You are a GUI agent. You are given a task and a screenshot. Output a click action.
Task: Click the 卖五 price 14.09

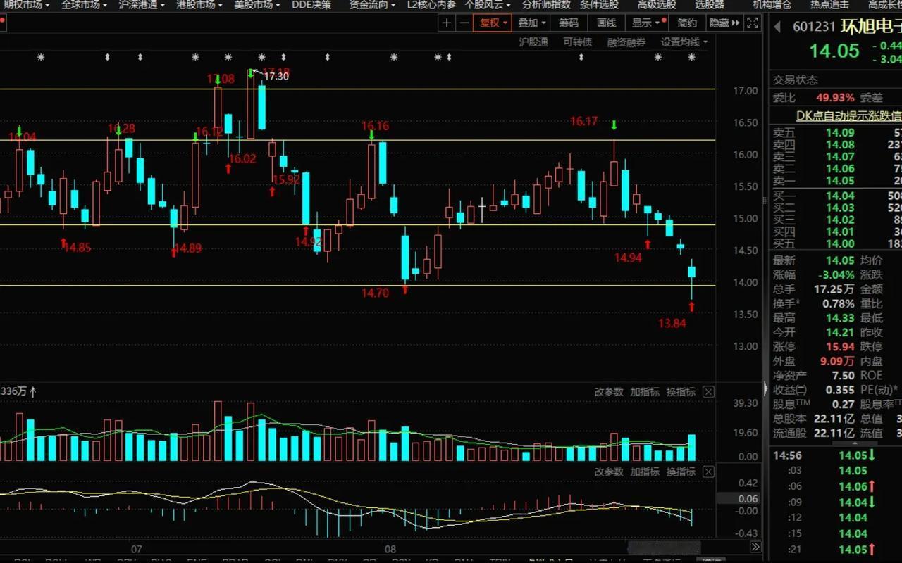[x=840, y=133]
